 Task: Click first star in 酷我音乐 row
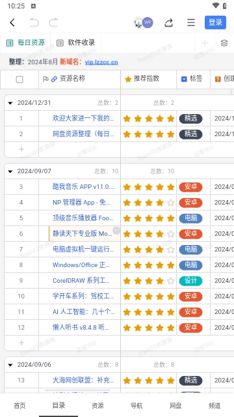click(127, 187)
